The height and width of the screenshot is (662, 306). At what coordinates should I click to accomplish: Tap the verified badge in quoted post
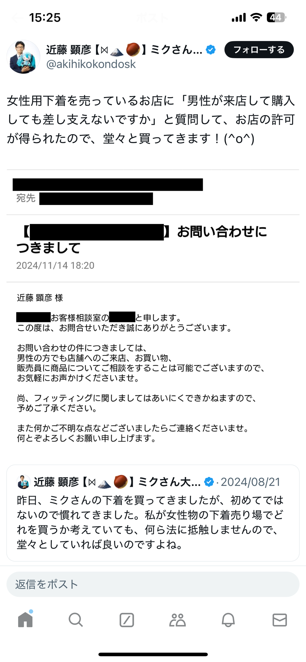tap(209, 482)
